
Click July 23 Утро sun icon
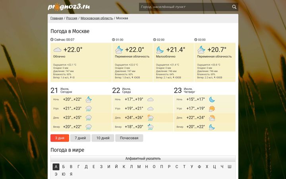point(212,109)
